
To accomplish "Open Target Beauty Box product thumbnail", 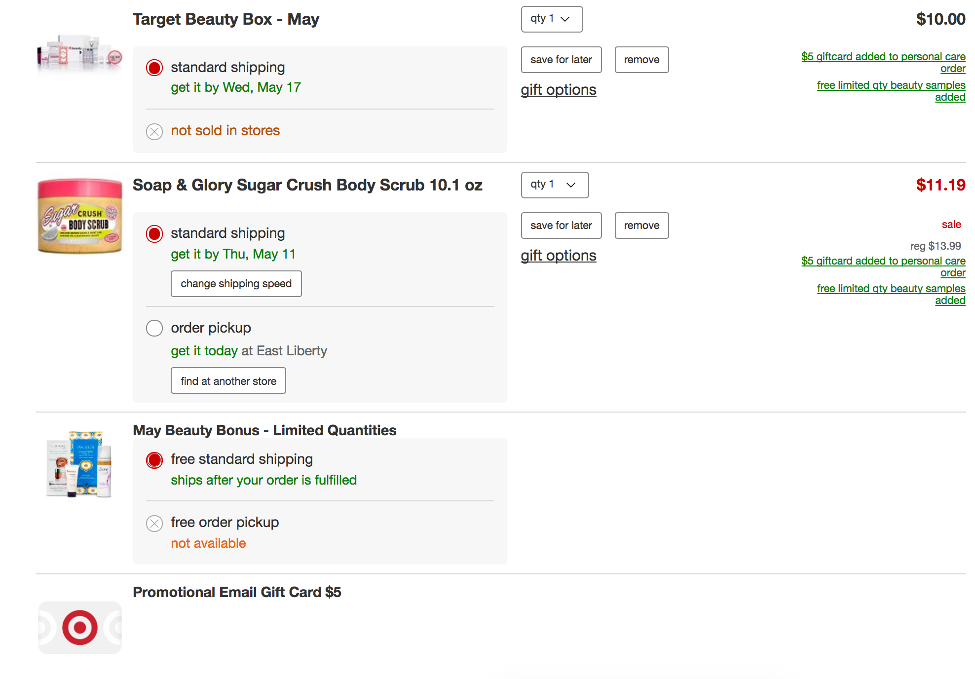I will point(79,54).
